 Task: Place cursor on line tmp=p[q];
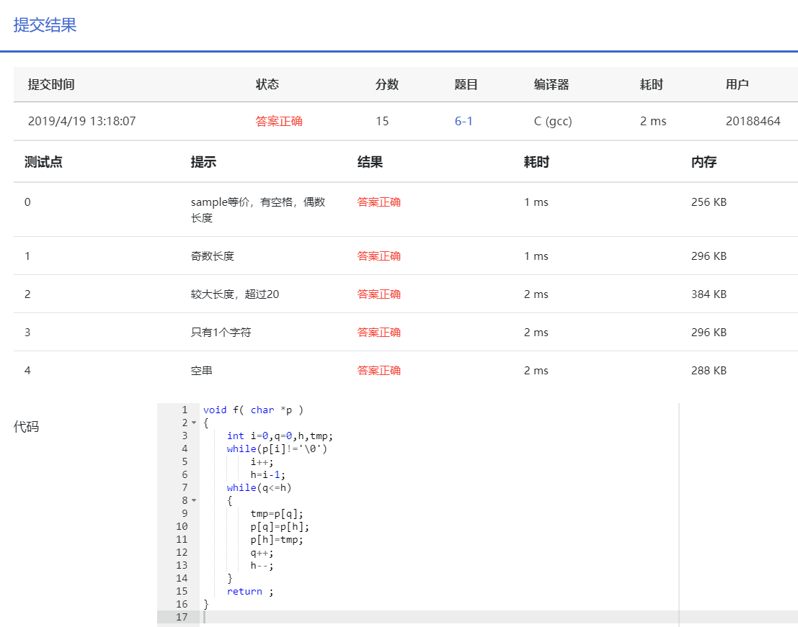coord(277,514)
